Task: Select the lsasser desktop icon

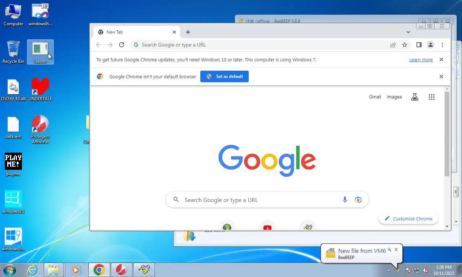Action: (40, 52)
